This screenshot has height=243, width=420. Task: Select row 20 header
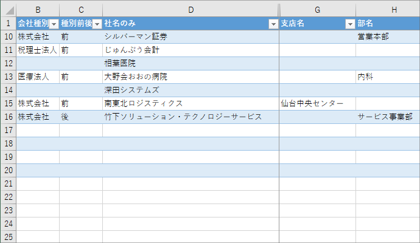click(x=9, y=171)
